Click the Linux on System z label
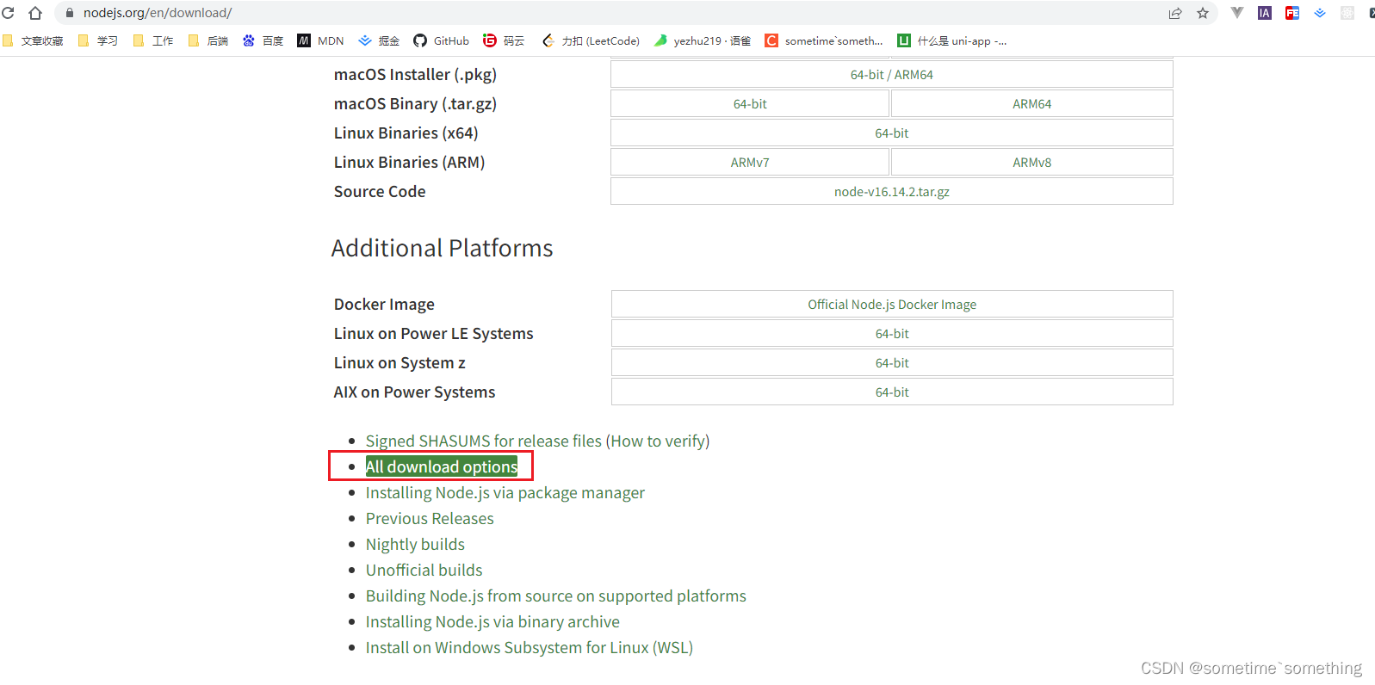Viewport: 1375px width, 685px height. [399, 363]
